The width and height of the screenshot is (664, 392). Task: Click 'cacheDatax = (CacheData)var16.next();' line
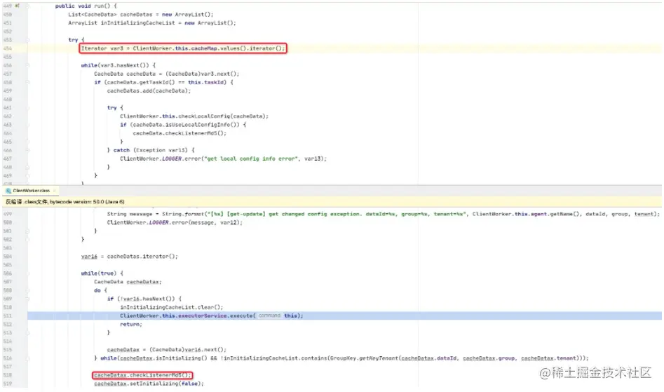click(166, 350)
